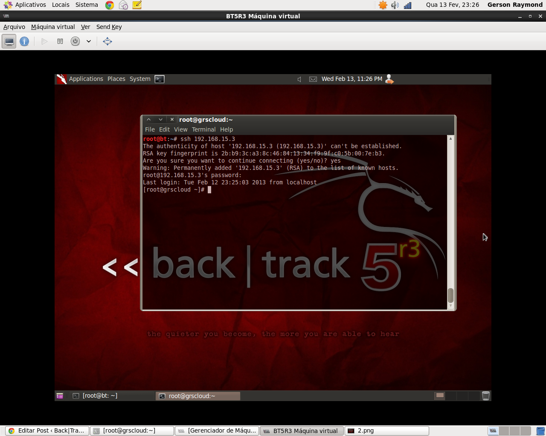Click the guest volume speaker icon
This screenshot has width=546, height=436.
click(x=299, y=79)
